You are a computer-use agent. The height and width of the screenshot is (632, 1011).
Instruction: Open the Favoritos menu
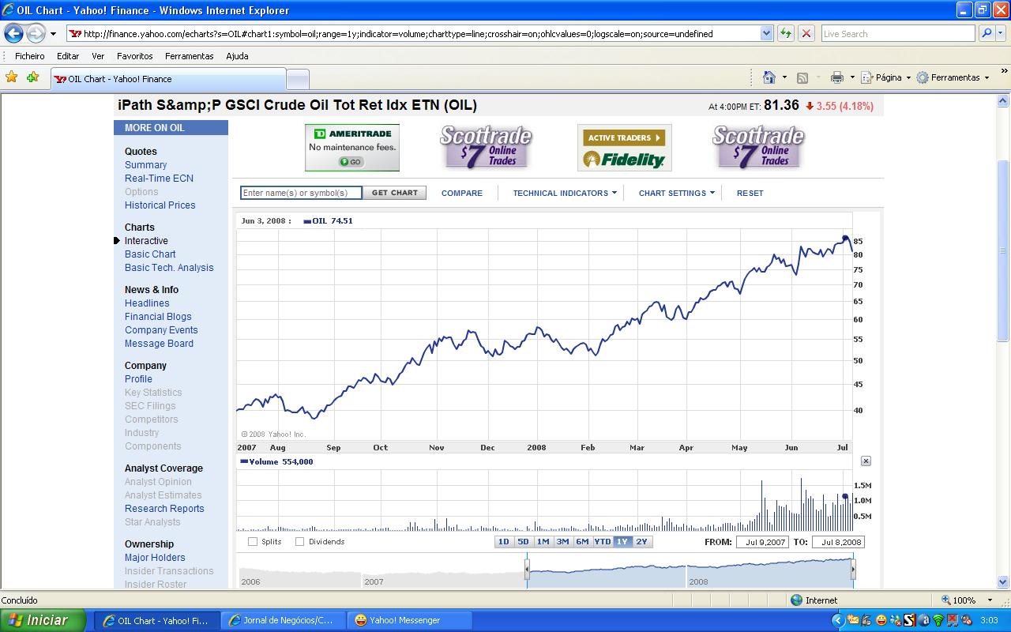[x=135, y=56]
